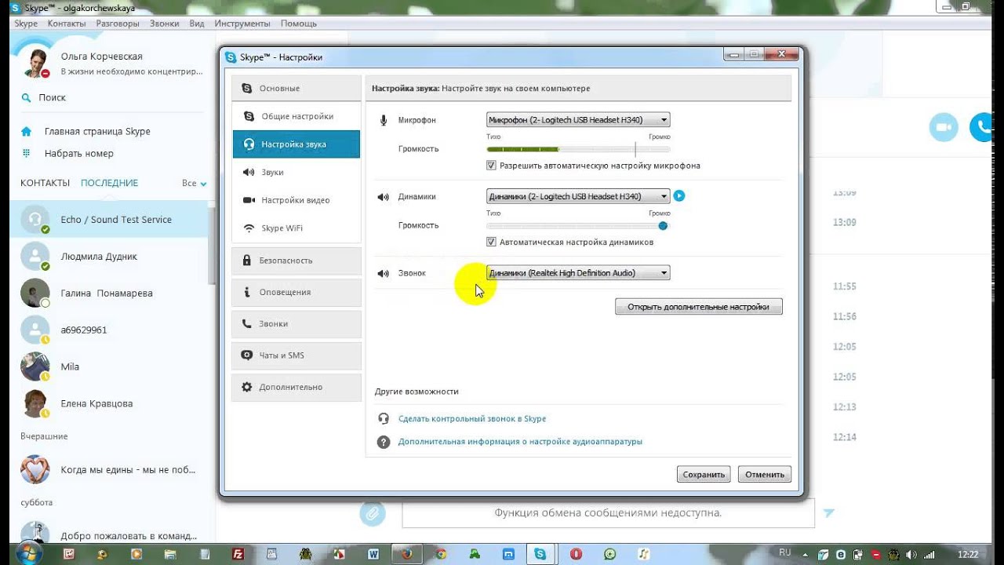Select Настройки видео in sidebar

[x=296, y=200]
